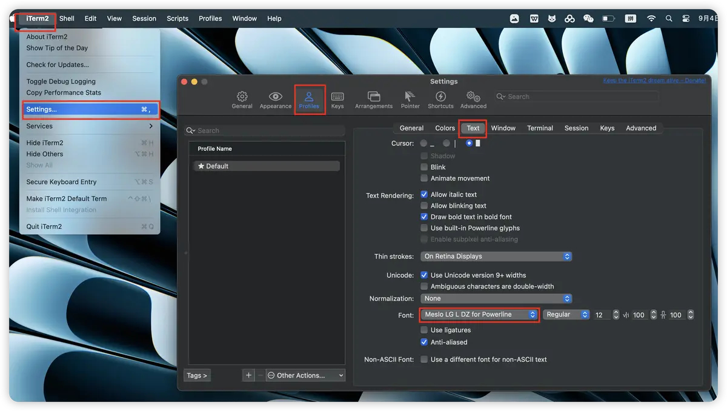Open the Meslo LG L DZ font dropdown
The width and height of the screenshot is (727, 411).
coord(479,315)
